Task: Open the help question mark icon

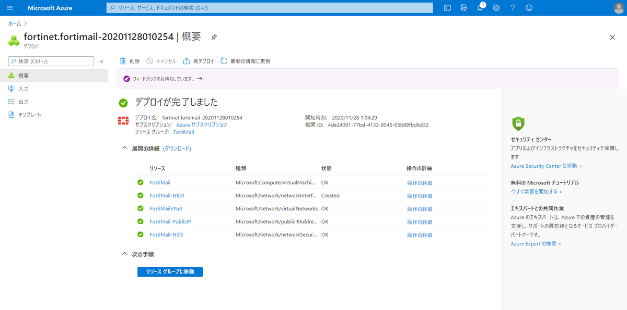Action: 513,8
